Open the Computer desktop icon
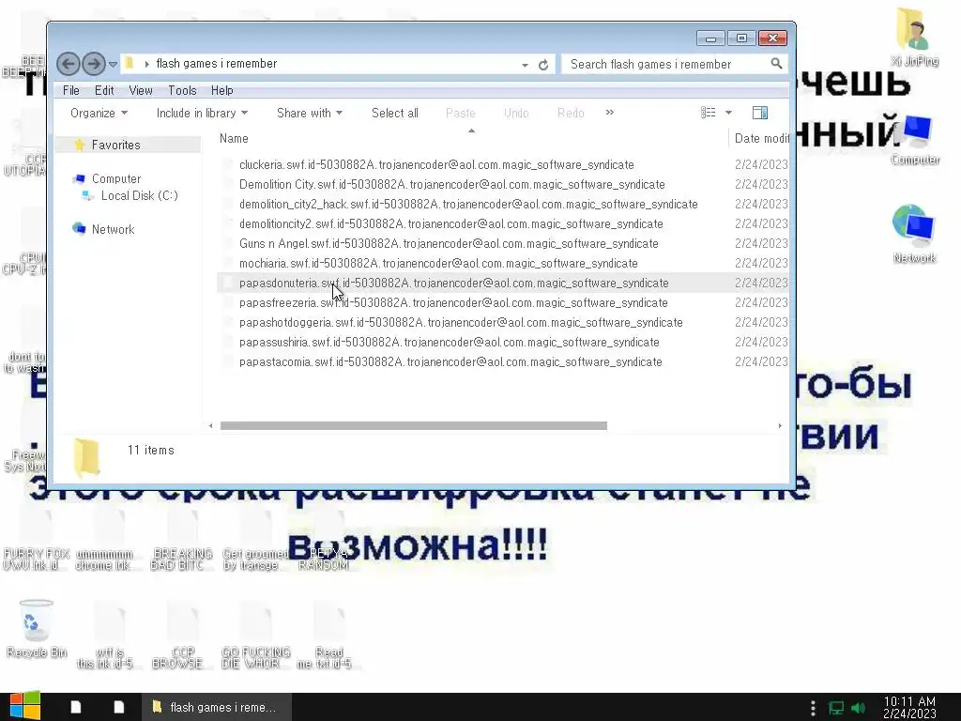 (915, 140)
